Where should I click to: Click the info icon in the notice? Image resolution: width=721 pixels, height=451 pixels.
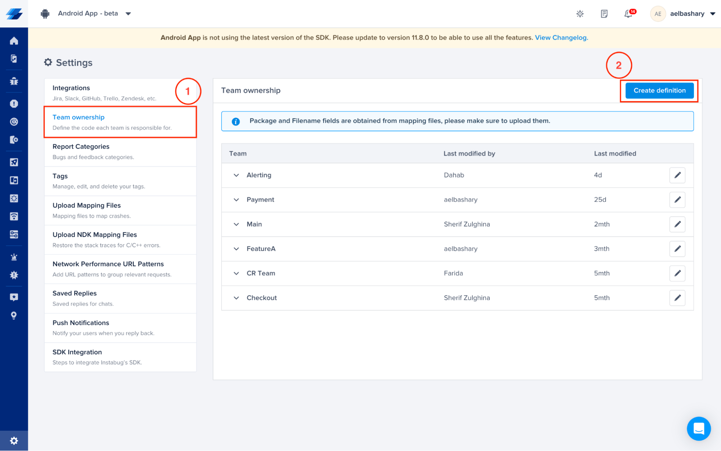tap(236, 121)
